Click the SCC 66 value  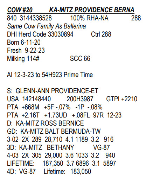point(80,58)
